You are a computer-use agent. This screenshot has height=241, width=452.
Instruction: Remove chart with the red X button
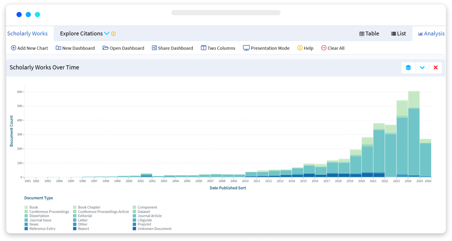click(436, 68)
